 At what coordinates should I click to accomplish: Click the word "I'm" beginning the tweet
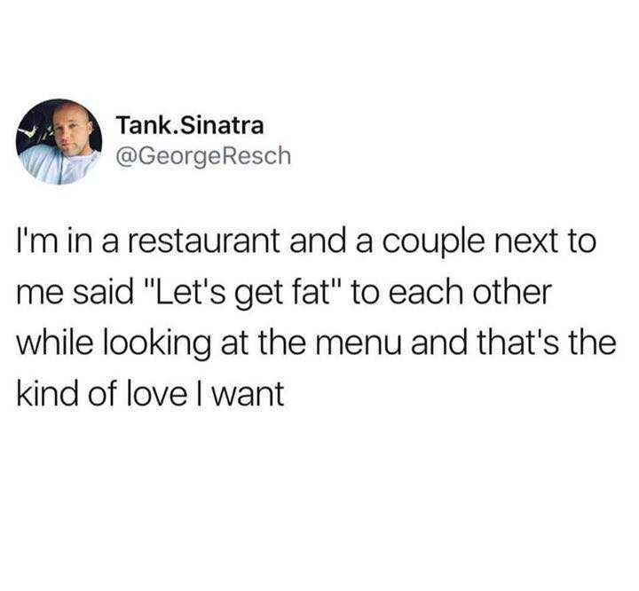(x=34, y=242)
